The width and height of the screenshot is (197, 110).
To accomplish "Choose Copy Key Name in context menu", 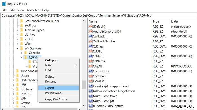I will click(x=59, y=99).
